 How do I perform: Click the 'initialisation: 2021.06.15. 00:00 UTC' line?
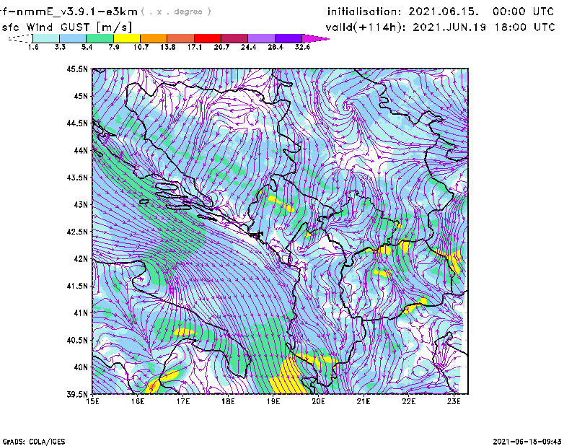click(x=441, y=12)
